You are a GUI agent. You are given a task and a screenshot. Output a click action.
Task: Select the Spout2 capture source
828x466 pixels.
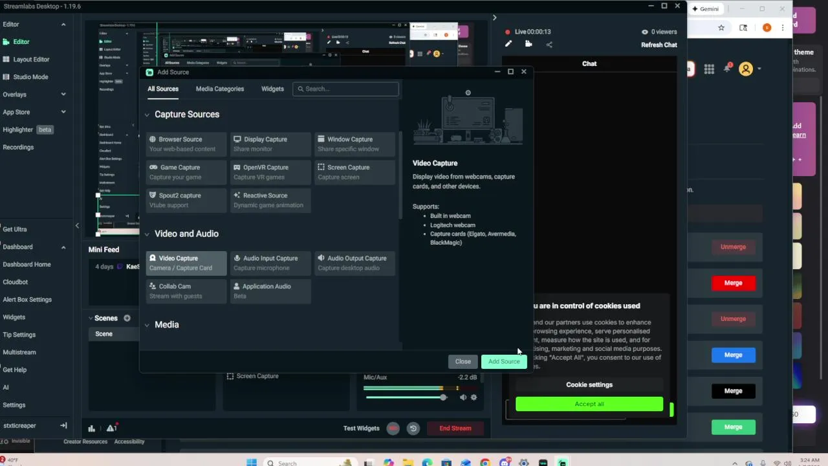[186, 200]
